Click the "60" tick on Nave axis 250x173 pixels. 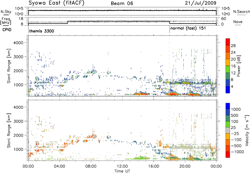coord(223,19)
